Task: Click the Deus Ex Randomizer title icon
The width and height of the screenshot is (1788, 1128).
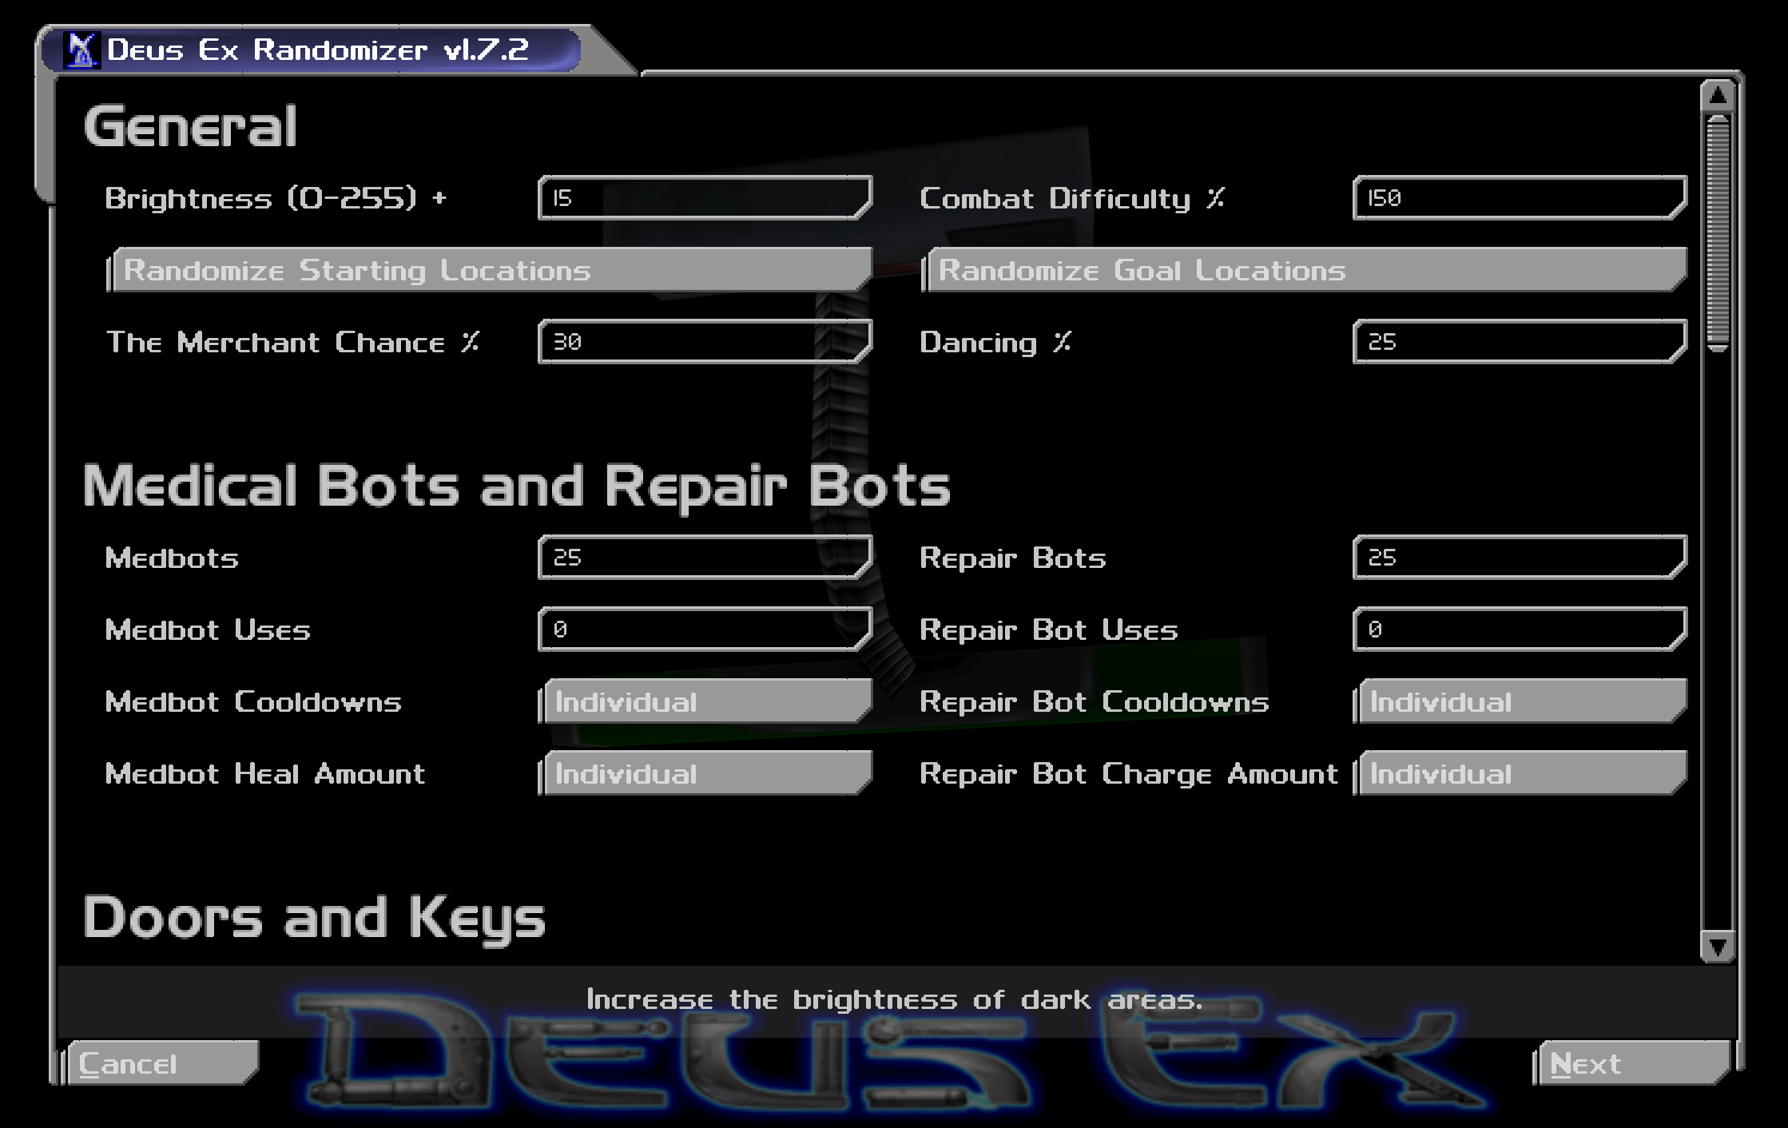Action: tap(81, 50)
